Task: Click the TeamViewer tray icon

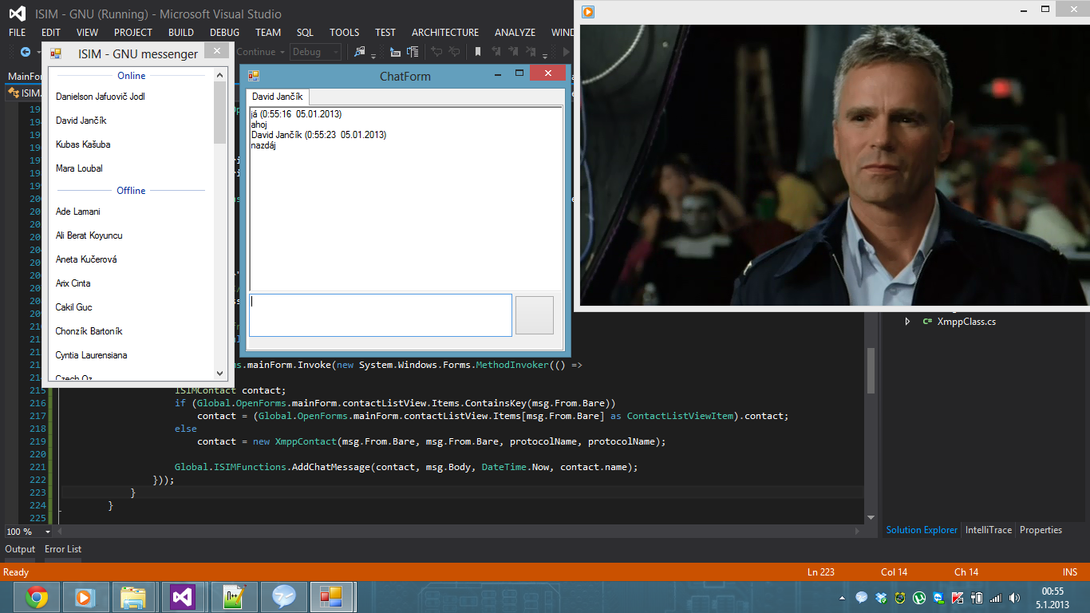Action: click(938, 597)
